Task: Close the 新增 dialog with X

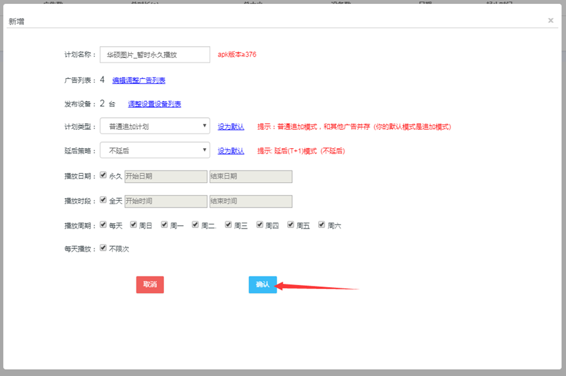Action: [550, 20]
